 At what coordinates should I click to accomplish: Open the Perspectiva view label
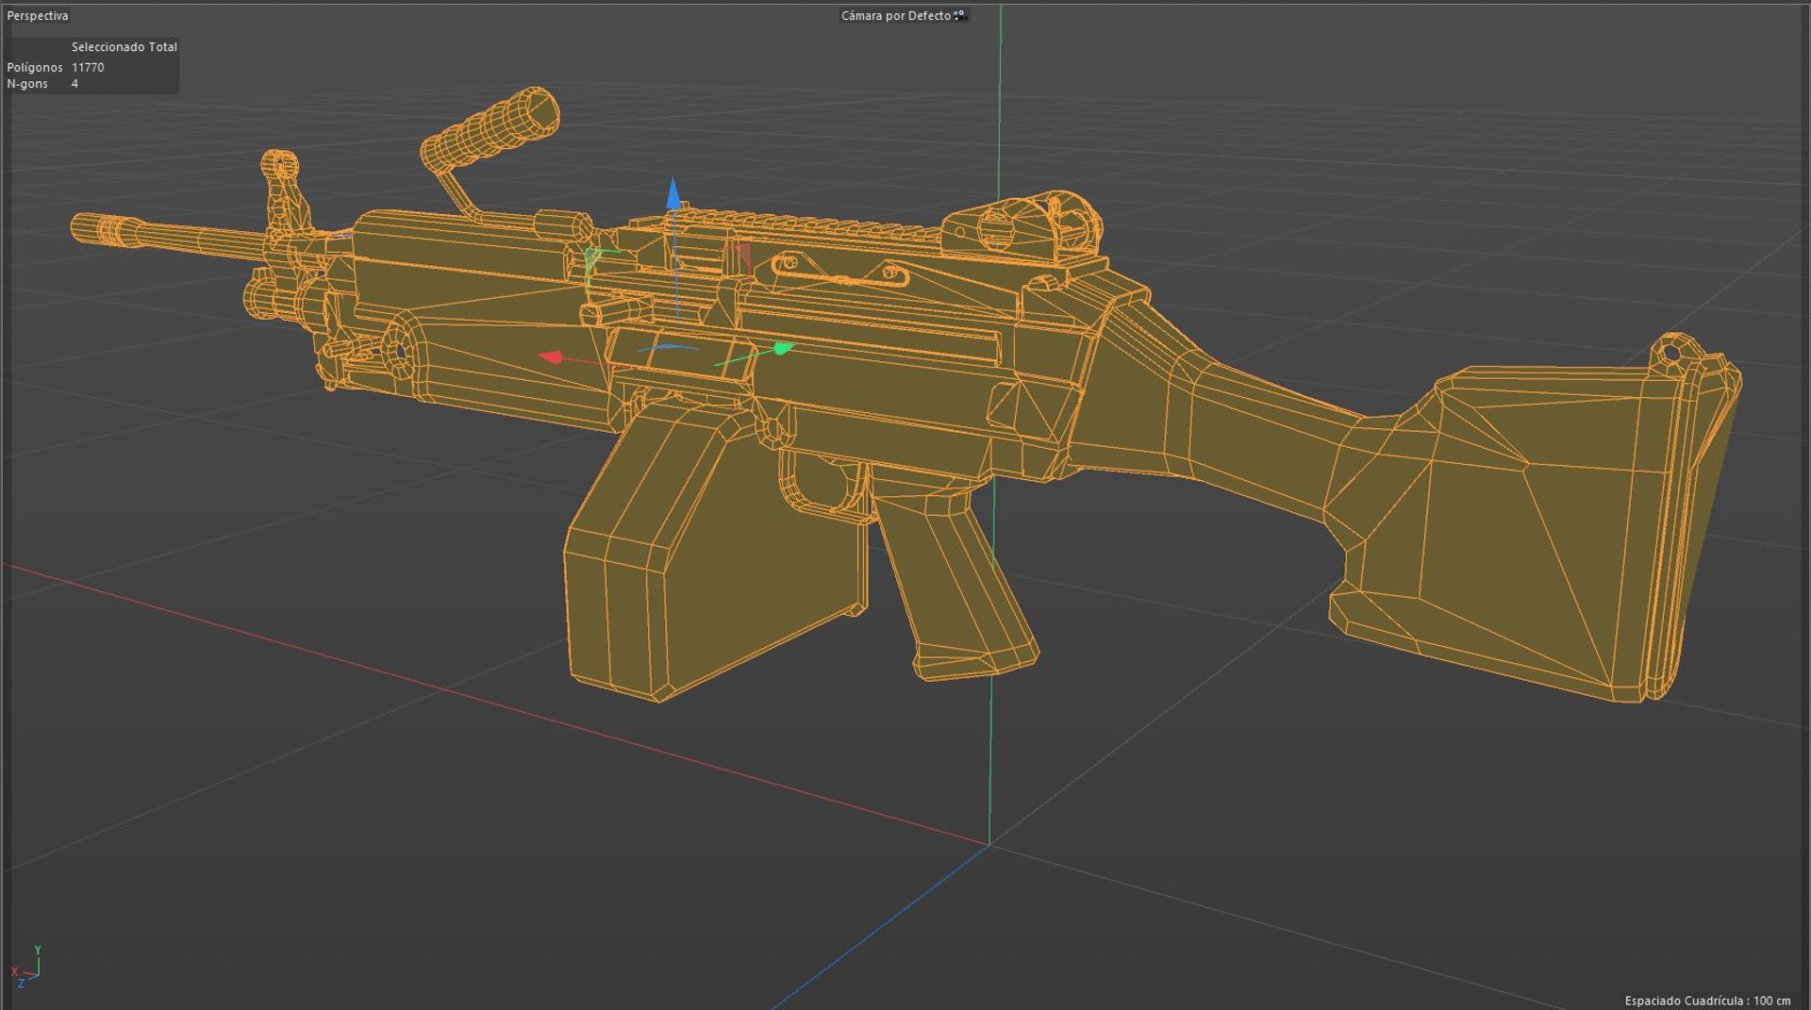(x=38, y=16)
